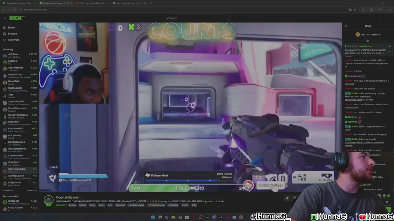The image size is (394, 221).
Task: Open Windows Start button in taskbar
Action: [x=153, y=218]
